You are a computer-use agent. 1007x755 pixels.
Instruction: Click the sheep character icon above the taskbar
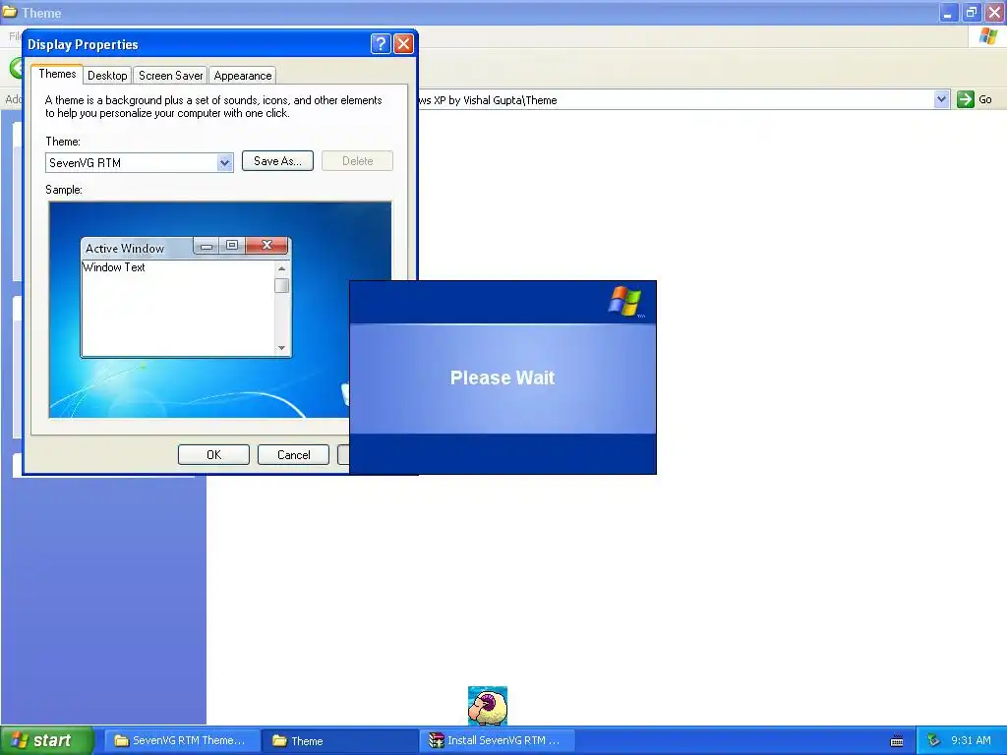click(488, 706)
